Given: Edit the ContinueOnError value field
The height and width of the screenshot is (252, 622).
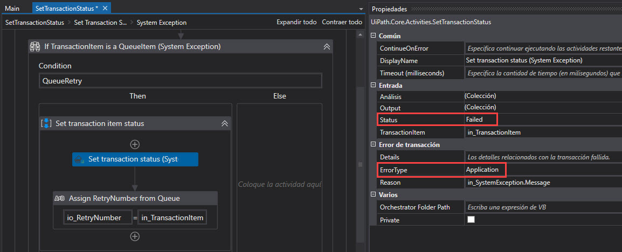Looking at the screenshot, I should coord(543,48).
